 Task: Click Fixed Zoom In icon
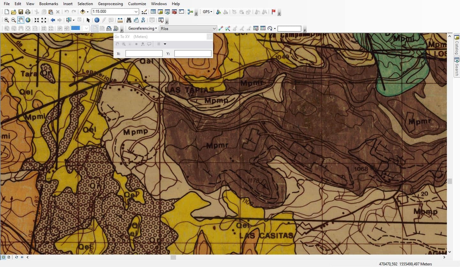[x=37, y=20]
